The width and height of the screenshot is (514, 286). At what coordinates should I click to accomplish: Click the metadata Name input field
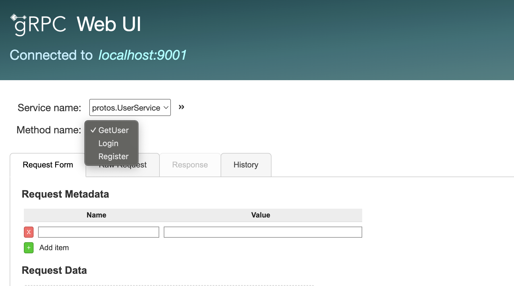coord(98,232)
